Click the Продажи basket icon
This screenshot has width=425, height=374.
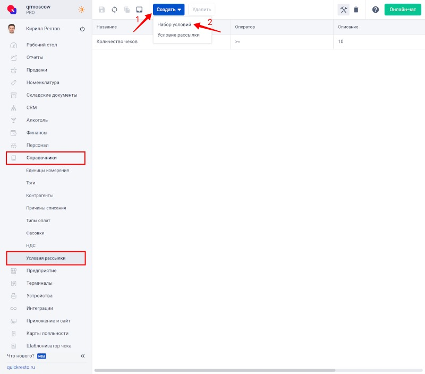(14, 70)
